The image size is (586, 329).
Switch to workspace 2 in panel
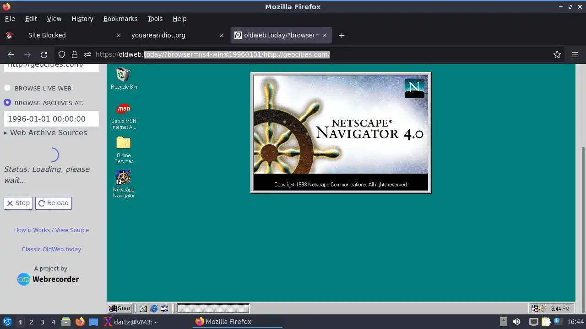click(31, 322)
